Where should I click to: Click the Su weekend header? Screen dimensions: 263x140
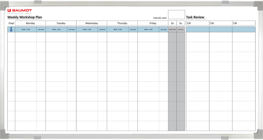181,23
